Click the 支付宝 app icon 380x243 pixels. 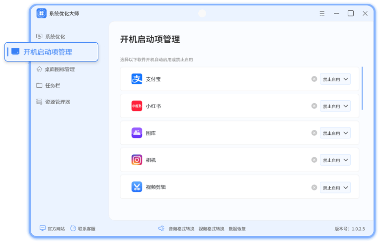click(137, 79)
